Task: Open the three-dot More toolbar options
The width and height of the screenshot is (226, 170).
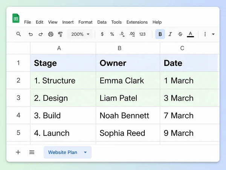Action: point(205,34)
